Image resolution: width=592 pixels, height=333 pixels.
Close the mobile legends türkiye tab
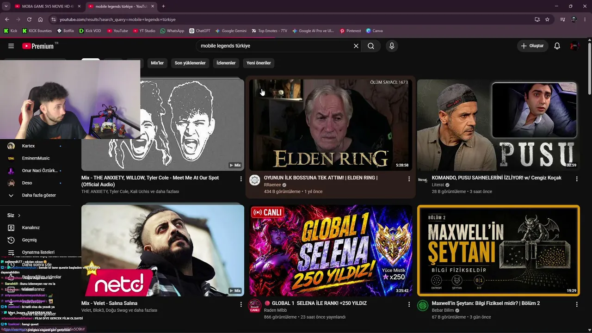(153, 6)
